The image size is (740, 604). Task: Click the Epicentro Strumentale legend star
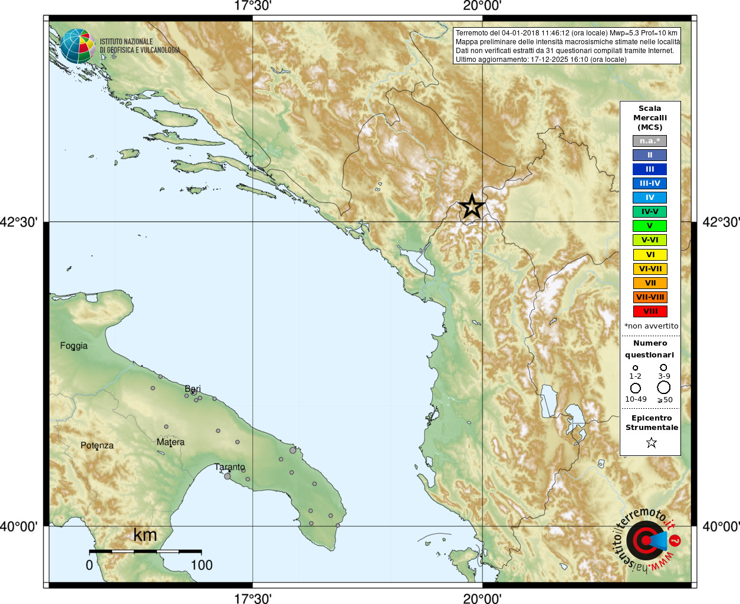pos(652,442)
